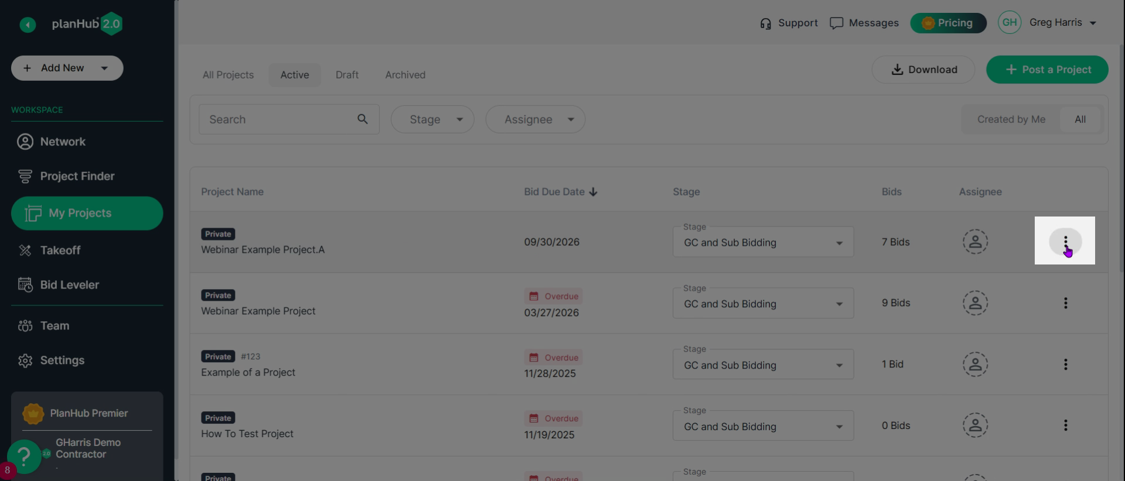The height and width of the screenshot is (481, 1125).
Task: Assign a user to Webinar Example Project.A
Action: 975,242
